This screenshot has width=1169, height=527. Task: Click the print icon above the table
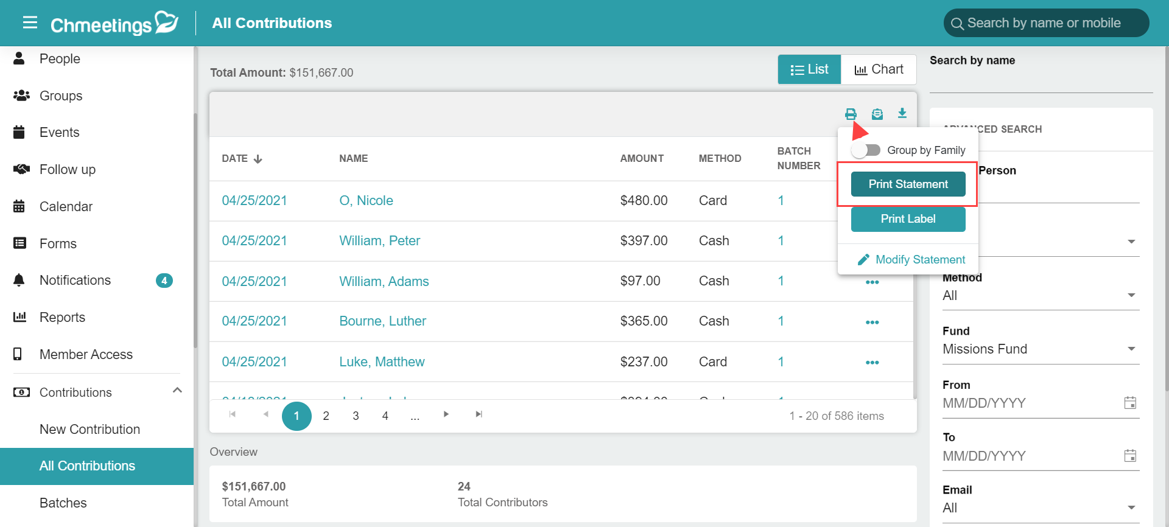point(851,114)
